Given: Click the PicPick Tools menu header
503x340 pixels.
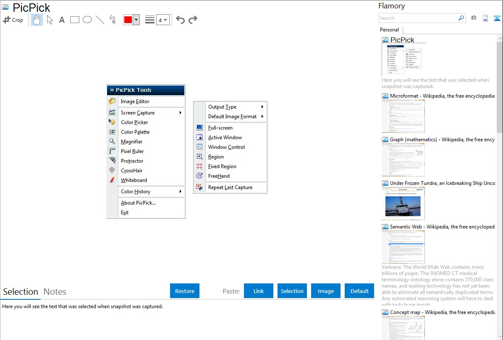Looking at the screenshot, I should pyautogui.click(x=146, y=90).
